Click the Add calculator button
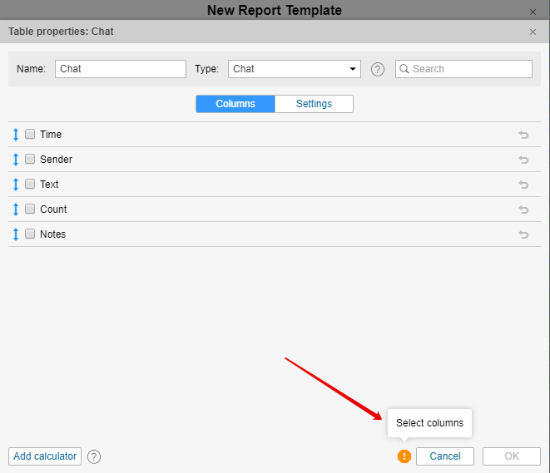Image resolution: width=550 pixels, height=473 pixels. pyautogui.click(x=45, y=456)
